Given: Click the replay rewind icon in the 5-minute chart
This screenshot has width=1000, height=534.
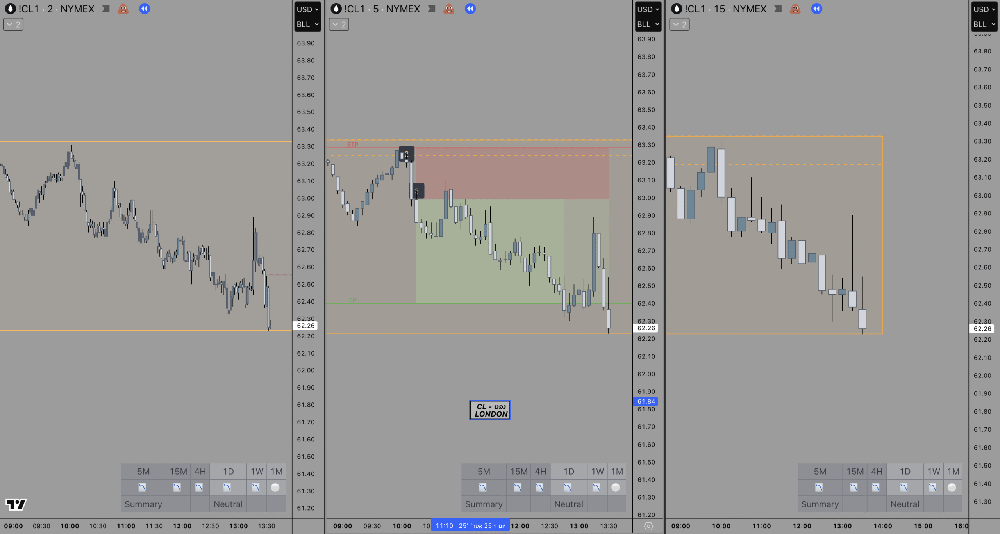Looking at the screenshot, I should coord(470,9).
